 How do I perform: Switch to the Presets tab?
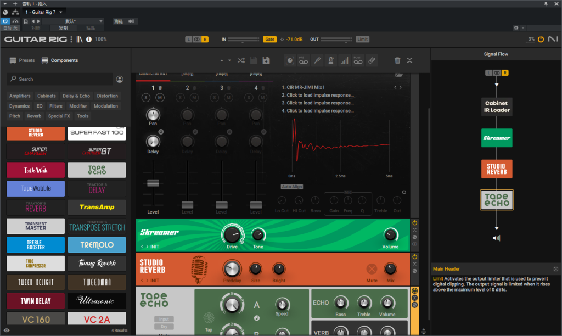pyautogui.click(x=22, y=60)
